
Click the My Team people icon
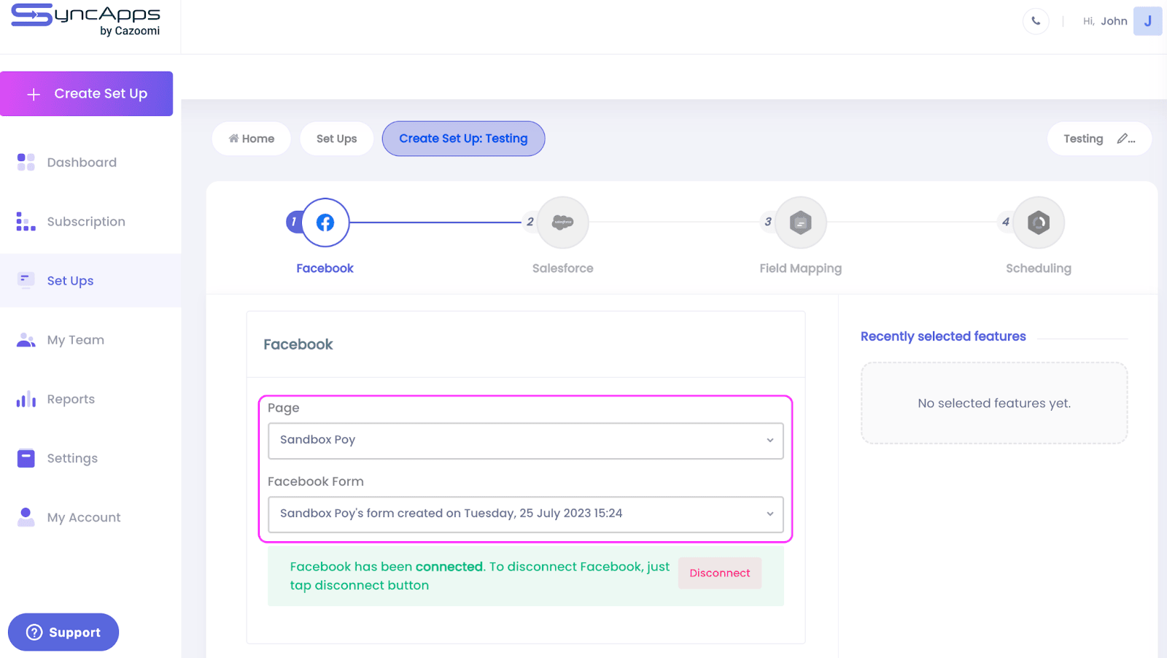pyautogui.click(x=26, y=339)
